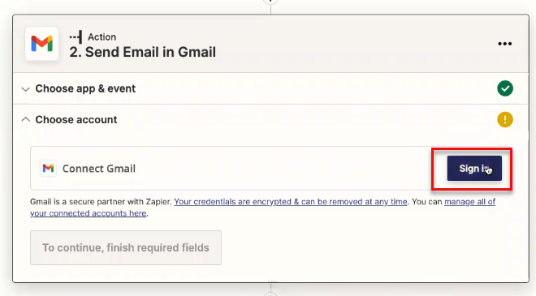This screenshot has width=536, height=296.
Task: Click the '2. Send Email in Gmail' title
Action: (x=143, y=52)
